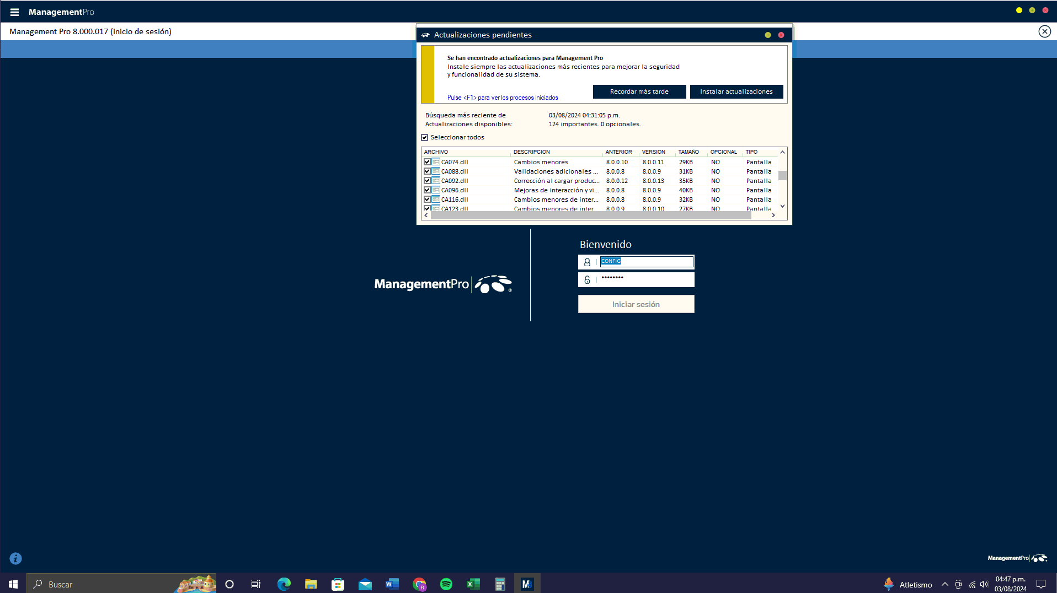Click the Instalar actualizaciones button

point(736,91)
